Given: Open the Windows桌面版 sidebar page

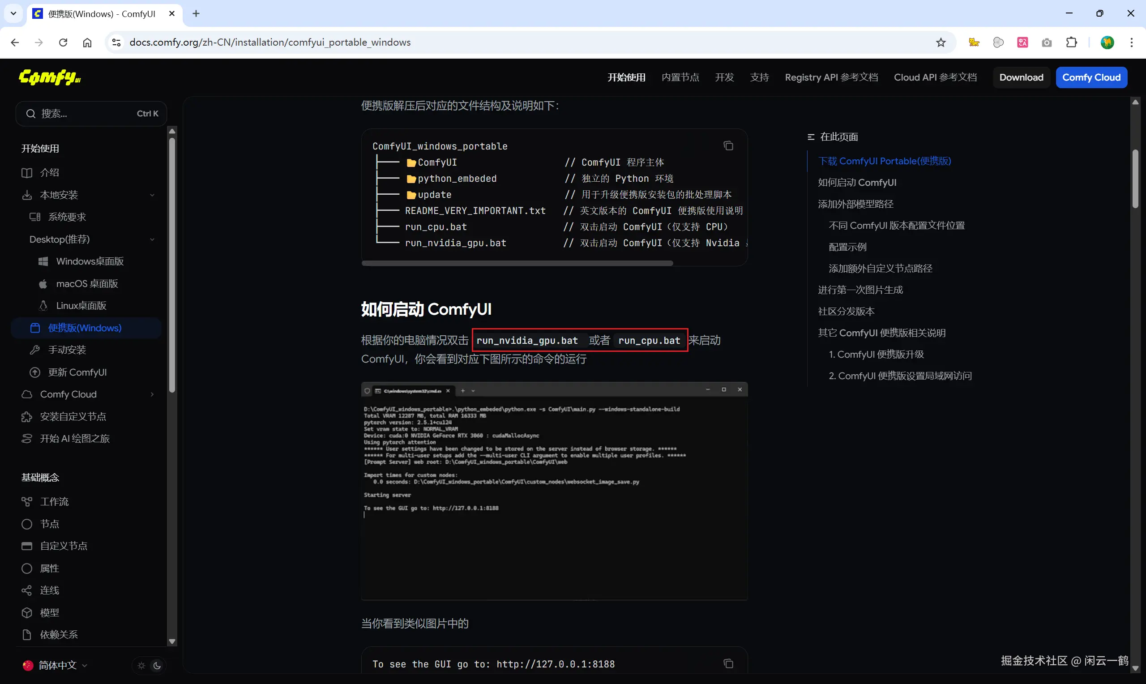Looking at the screenshot, I should click(90, 261).
